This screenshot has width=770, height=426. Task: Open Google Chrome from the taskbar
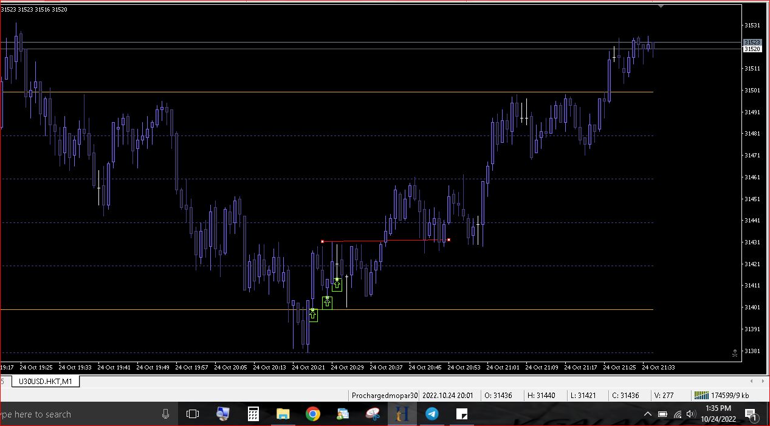[313, 414]
